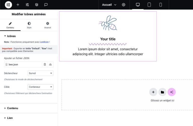193x126 pixels.
Task: Click the 'Ajouter un fichier JSON' label
Action: click(x=17, y=58)
